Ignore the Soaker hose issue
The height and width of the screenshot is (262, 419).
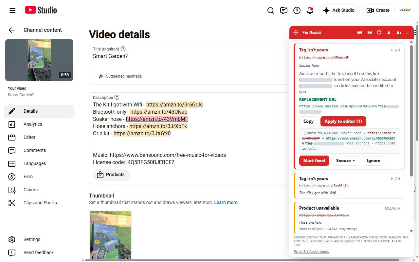point(373,160)
